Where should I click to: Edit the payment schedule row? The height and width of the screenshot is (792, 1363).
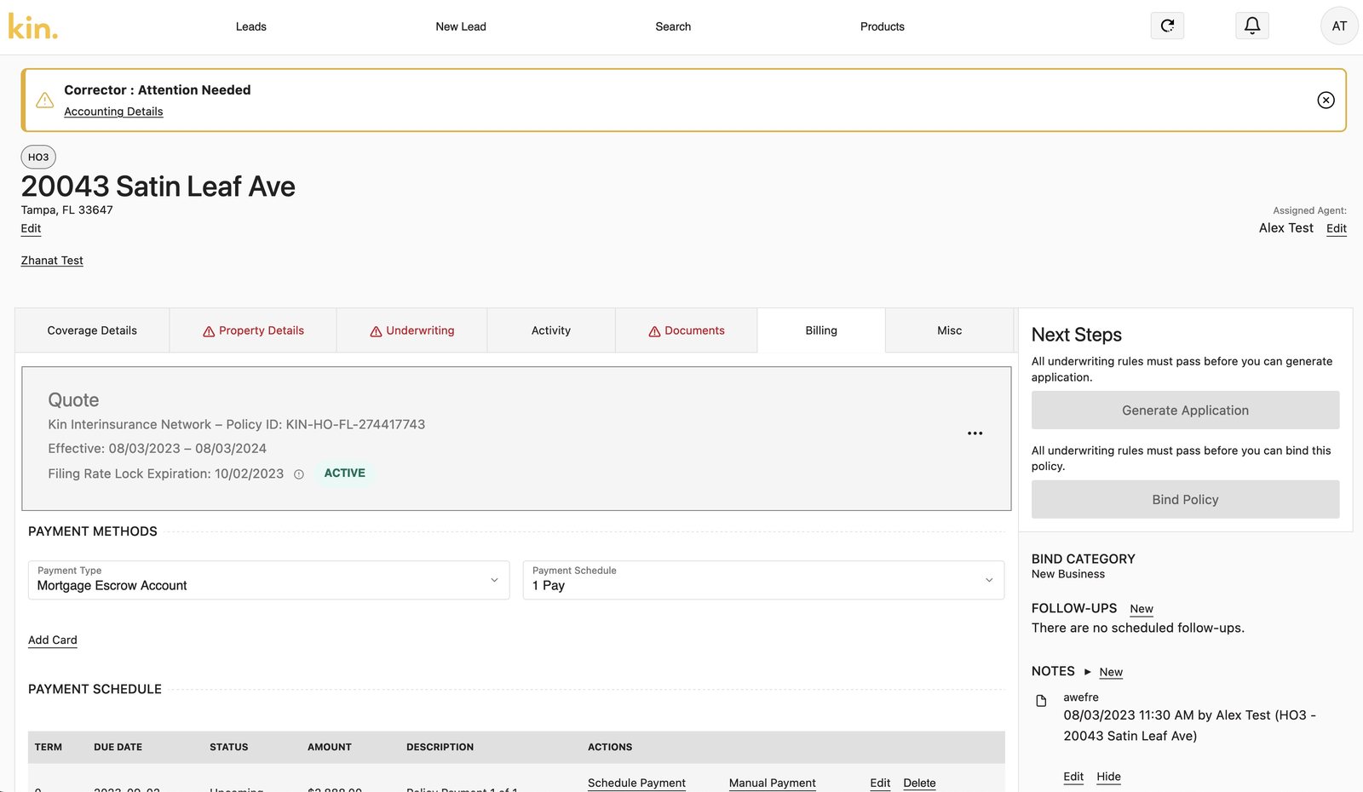(x=880, y=783)
